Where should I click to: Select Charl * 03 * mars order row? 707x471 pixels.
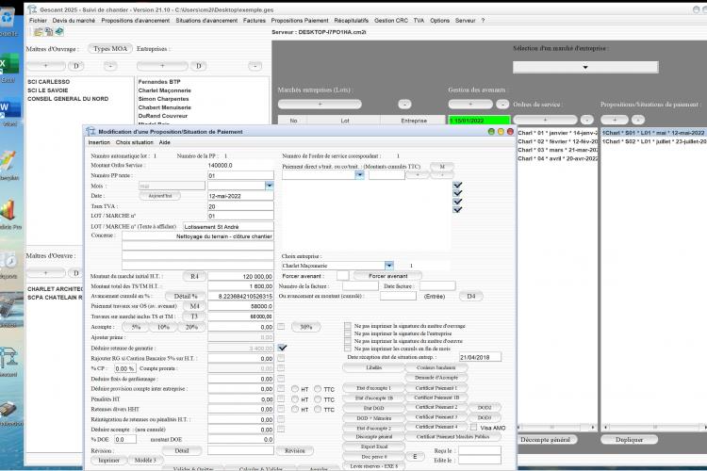point(557,150)
